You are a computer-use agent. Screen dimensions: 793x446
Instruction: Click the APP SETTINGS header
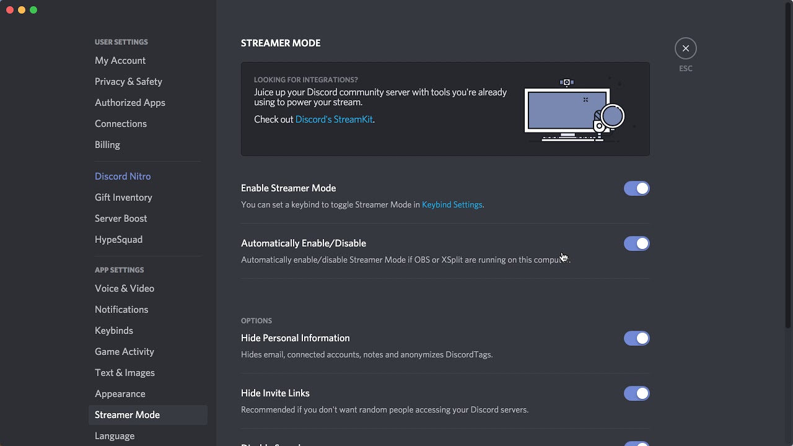pyautogui.click(x=120, y=270)
